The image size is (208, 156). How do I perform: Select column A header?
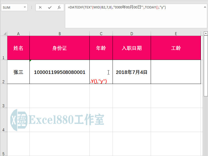[18, 34]
